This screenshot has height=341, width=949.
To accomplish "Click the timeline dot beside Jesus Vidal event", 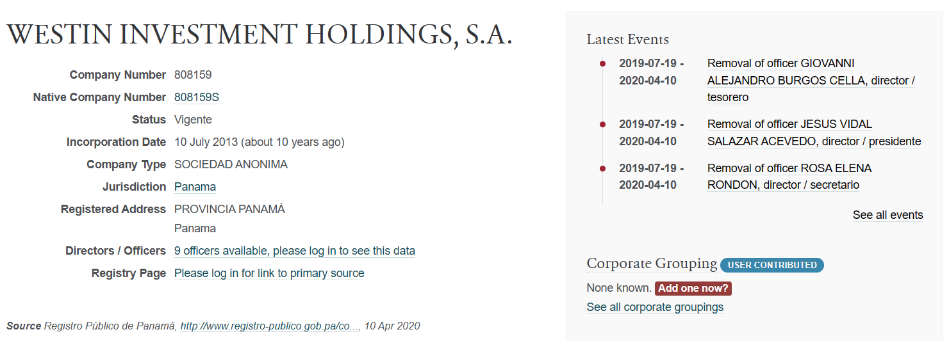I will coord(602,124).
